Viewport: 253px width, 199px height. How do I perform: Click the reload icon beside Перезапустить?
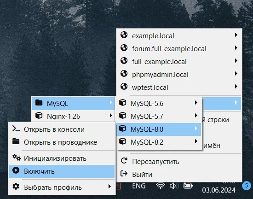[x=124, y=161]
